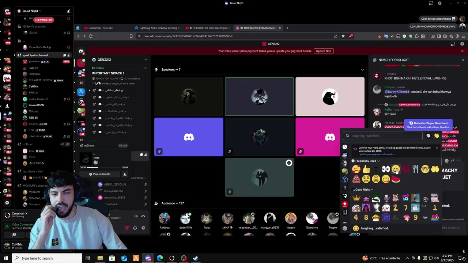
Task: Open Task View on taskbar
Action: tap(88, 258)
